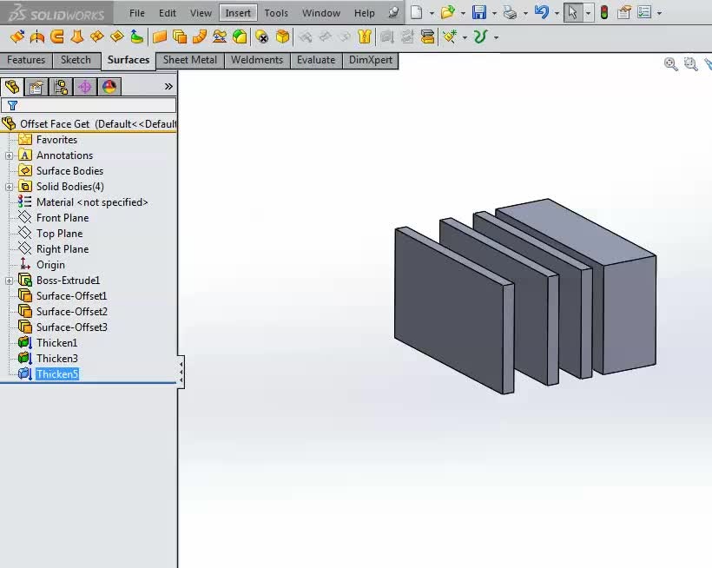Select Surface-Offset2 in the feature tree
The image size is (712, 568).
point(71,312)
